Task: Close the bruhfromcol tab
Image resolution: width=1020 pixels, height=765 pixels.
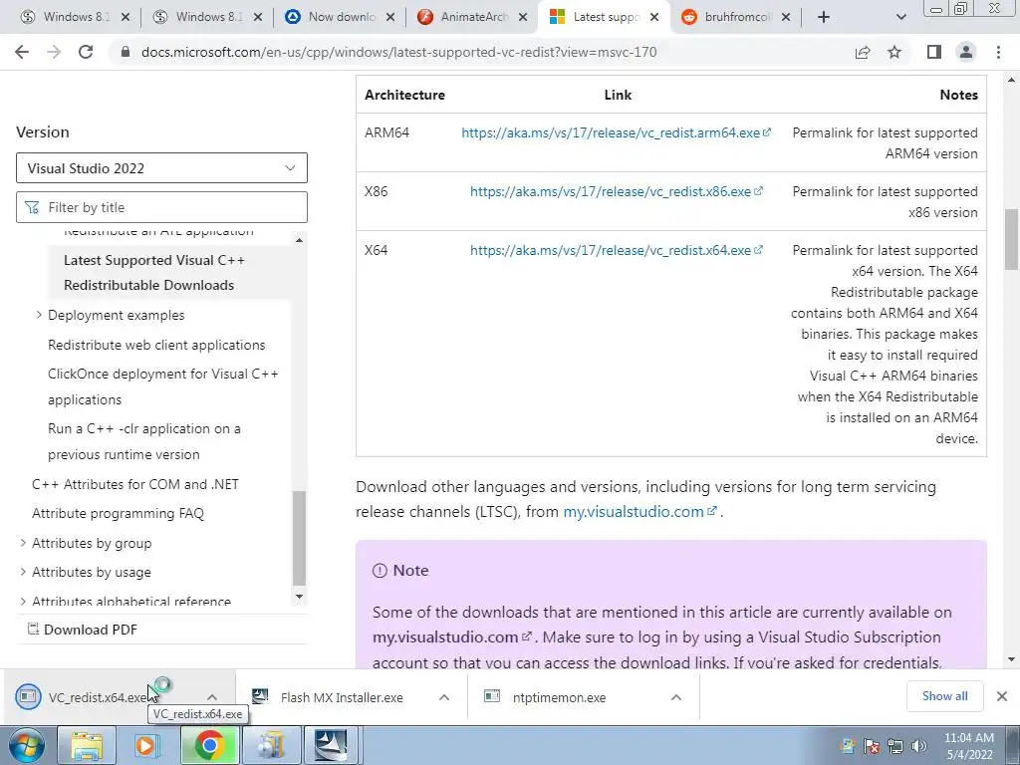Action: 786,18
